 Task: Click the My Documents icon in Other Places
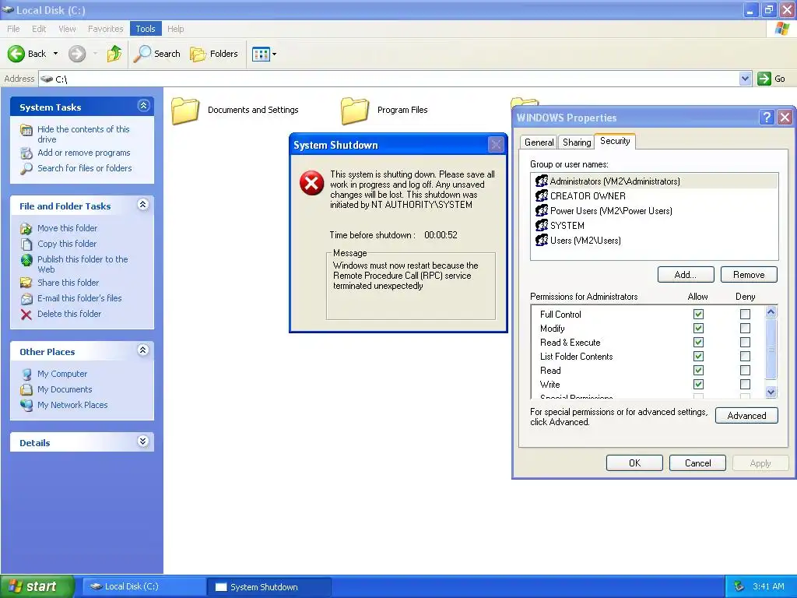(26, 390)
